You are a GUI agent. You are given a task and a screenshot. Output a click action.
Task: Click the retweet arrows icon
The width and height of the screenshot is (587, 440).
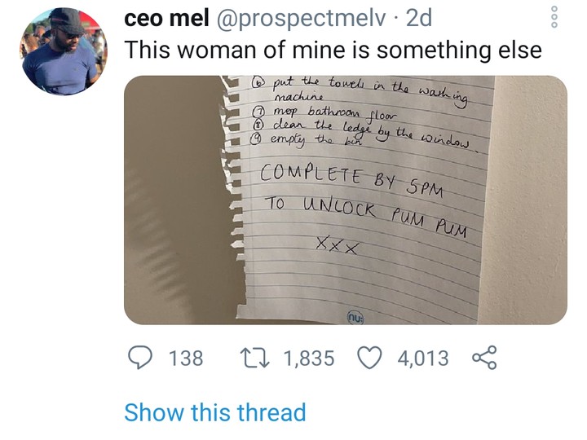(x=250, y=358)
